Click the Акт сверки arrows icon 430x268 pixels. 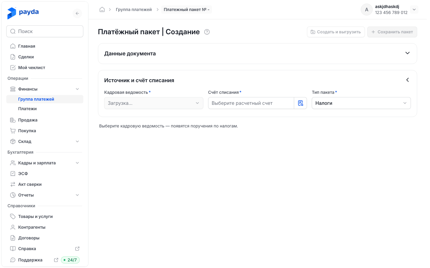point(13,184)
